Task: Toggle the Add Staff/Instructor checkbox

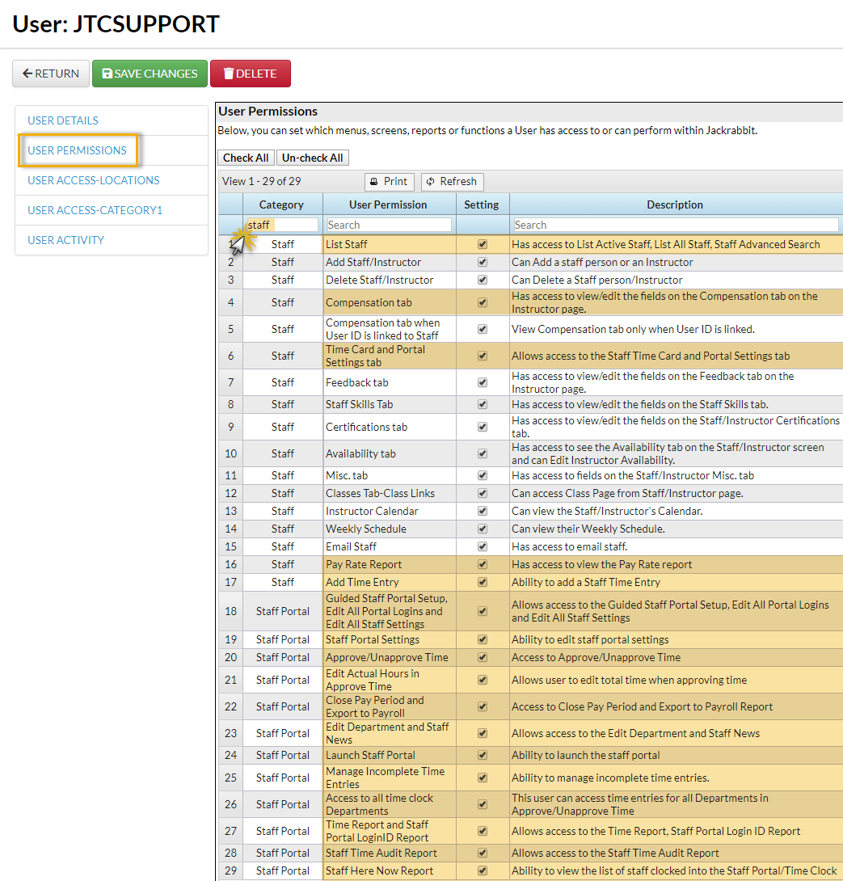Action: (x=483, y=263)
